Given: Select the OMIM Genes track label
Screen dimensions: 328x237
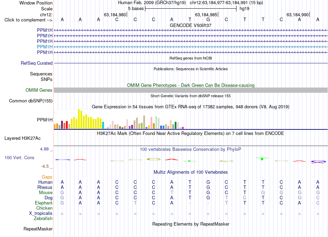Looking at the screenshot, I should 39,90.
